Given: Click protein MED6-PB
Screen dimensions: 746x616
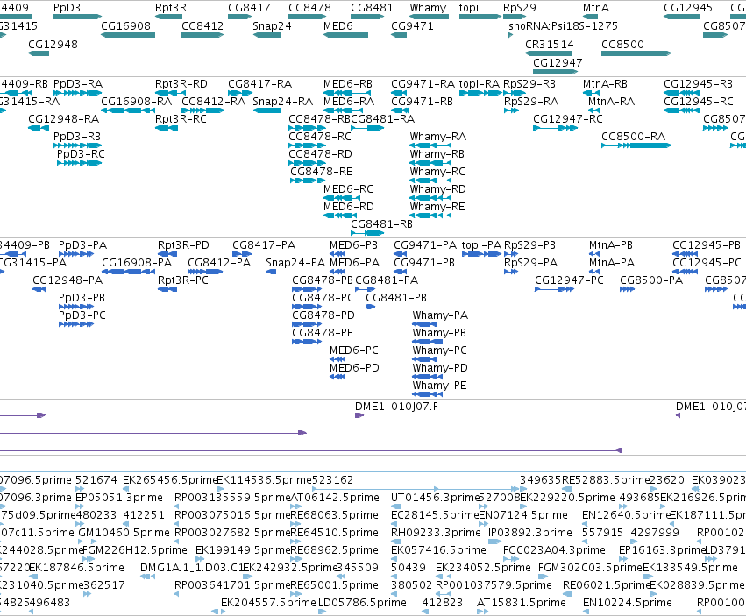Looking at the screenshot, I should [x=337, y=254].
